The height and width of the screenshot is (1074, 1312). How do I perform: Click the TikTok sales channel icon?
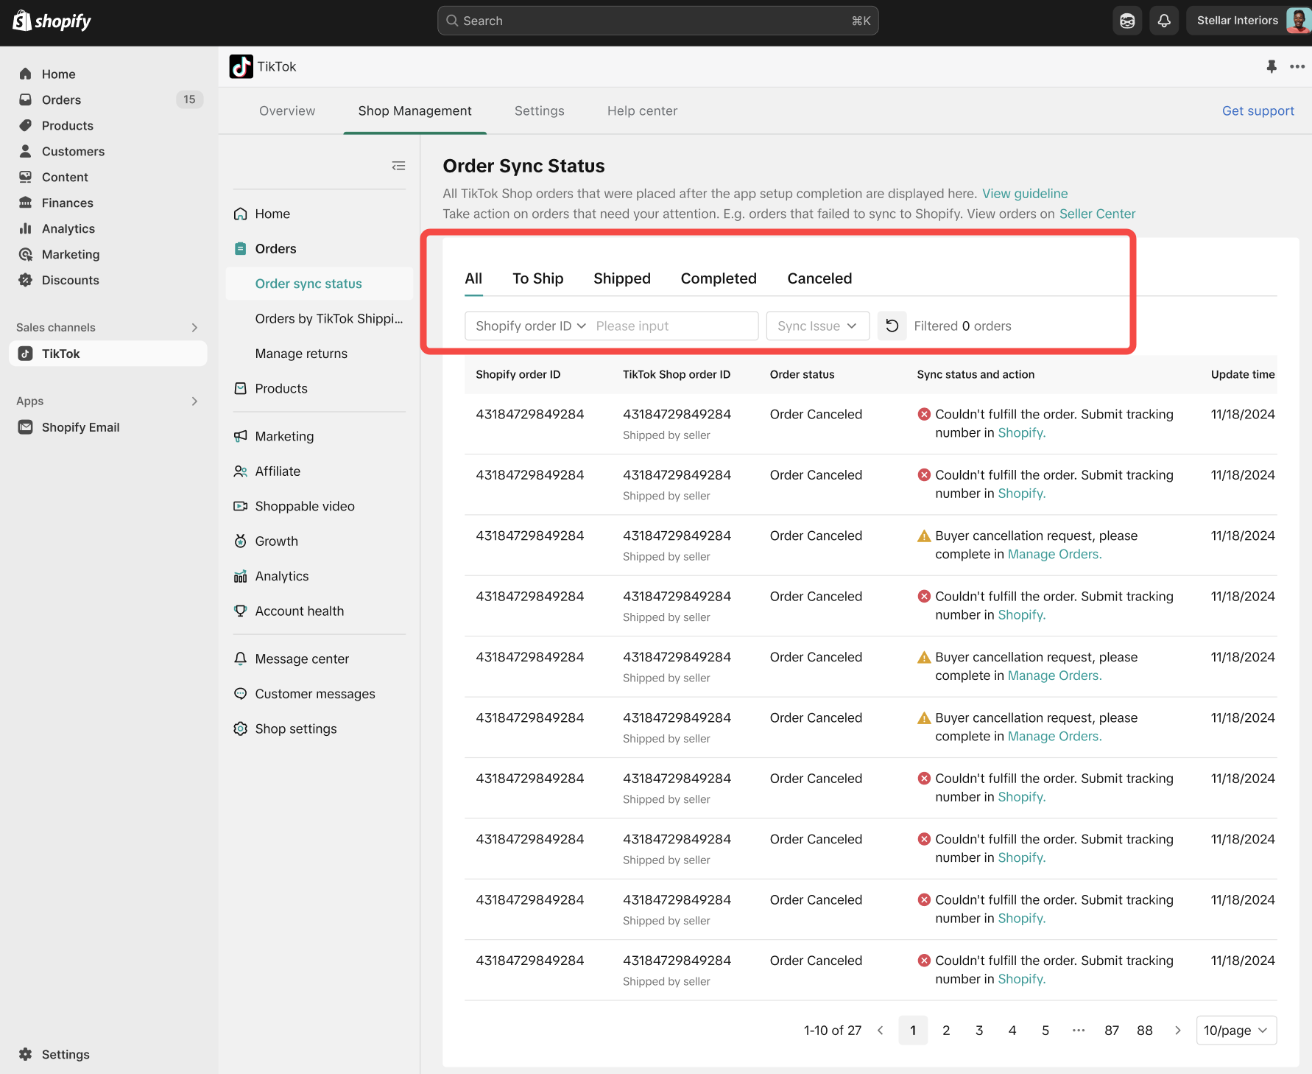[26, 354]
